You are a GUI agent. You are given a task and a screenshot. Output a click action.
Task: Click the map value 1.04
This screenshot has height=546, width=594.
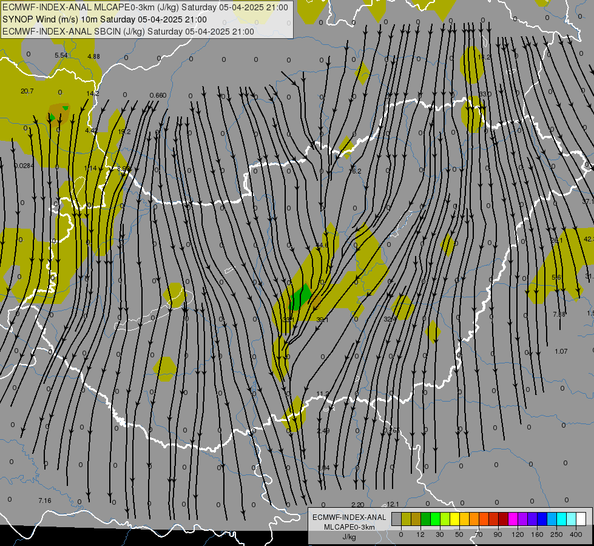click(x=323, y=468)
